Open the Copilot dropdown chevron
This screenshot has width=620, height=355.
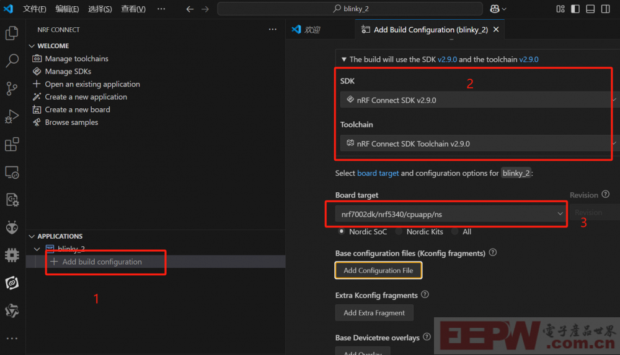[x=504, y=9]
